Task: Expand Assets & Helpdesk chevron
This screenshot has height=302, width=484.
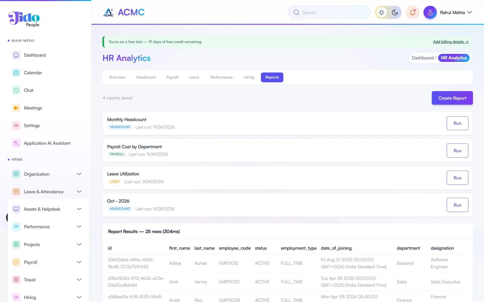Action: click(x=79, y=209)
